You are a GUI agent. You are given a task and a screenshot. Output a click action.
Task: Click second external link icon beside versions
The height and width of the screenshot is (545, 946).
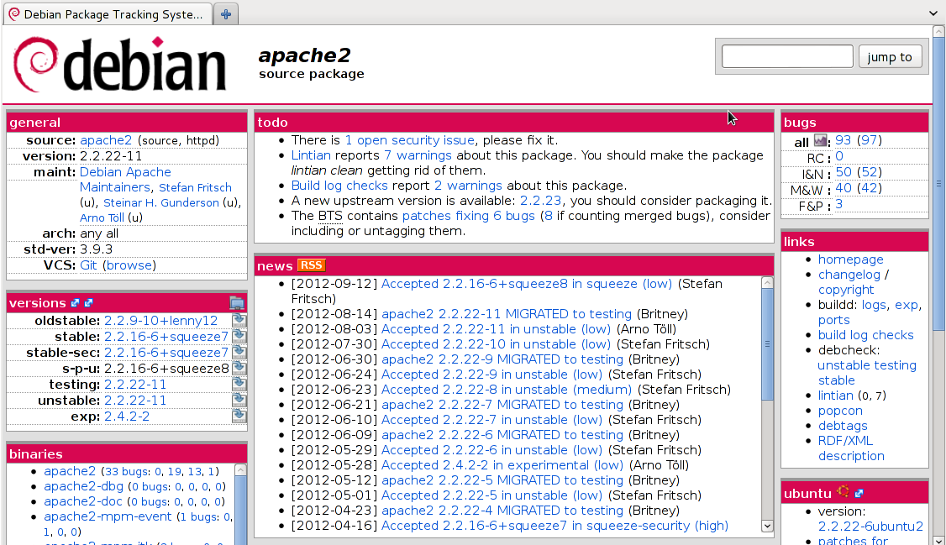89,303
